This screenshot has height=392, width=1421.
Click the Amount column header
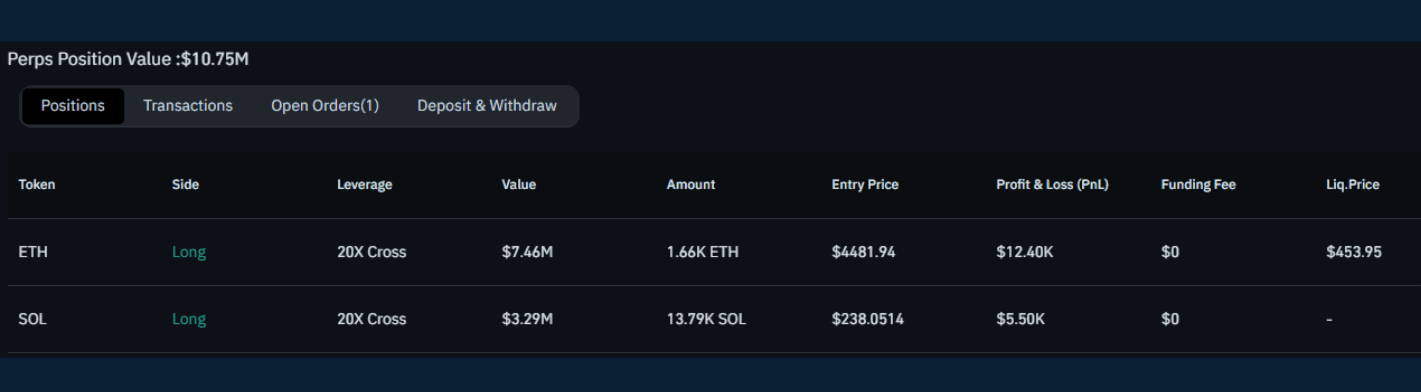(x=691, y=185)
